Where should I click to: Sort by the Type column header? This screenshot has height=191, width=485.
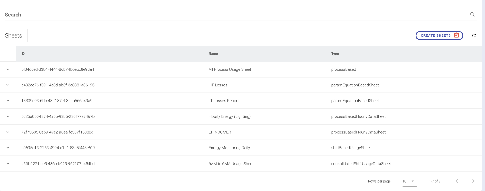(335, 54)
